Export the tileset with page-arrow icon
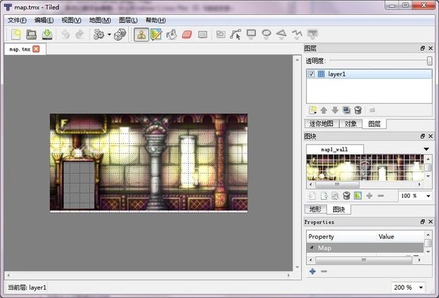The width and height of the screenshot is (439, 298). (324, 196)
